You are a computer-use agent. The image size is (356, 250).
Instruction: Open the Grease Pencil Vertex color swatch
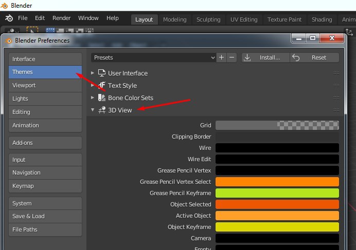pos(277,170)
